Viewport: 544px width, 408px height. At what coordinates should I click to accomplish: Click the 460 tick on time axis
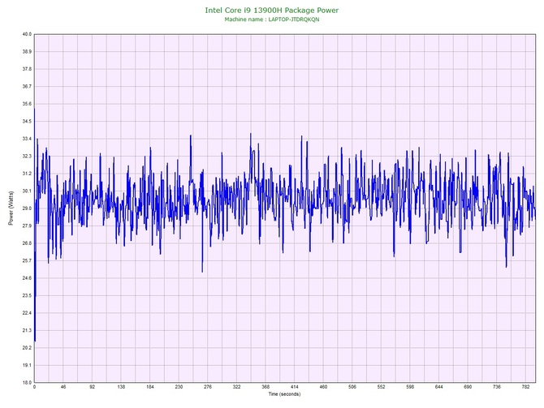pos(323,387)
